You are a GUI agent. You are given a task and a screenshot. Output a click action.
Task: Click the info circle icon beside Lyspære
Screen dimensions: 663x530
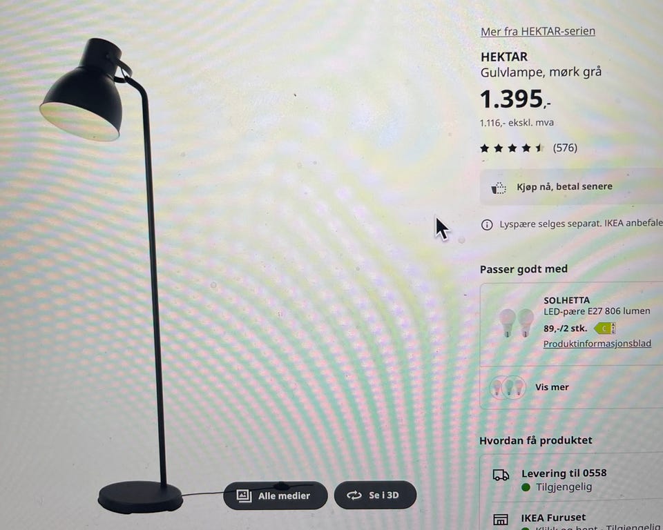click(x=487, y=225)
